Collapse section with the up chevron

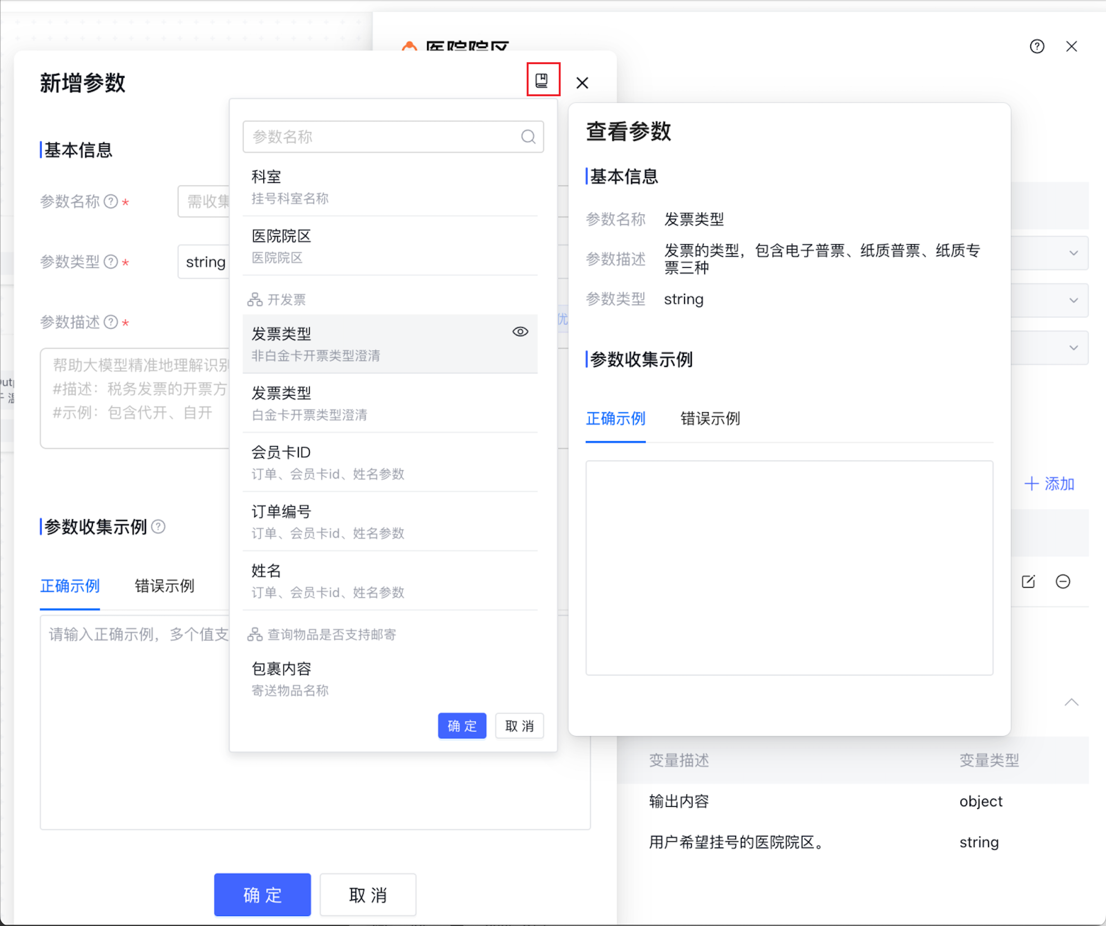pyautogui.click(x=1071, y=702)
